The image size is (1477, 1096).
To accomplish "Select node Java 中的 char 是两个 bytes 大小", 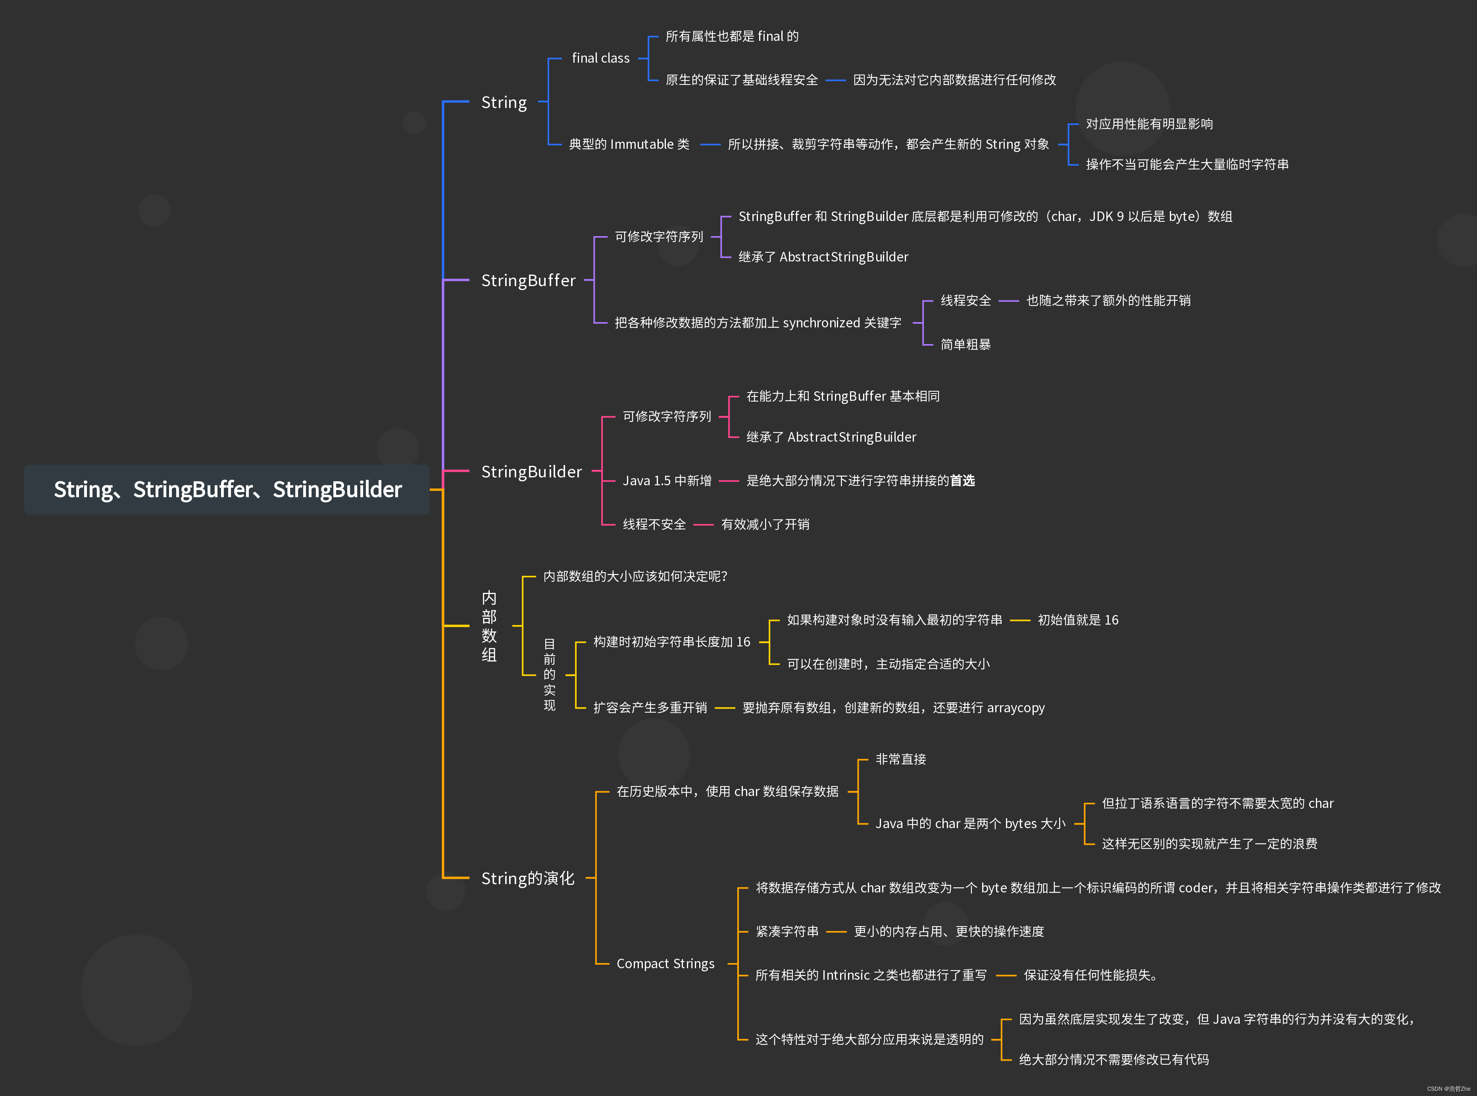I will pyautogui.click(x=970, y=823).
